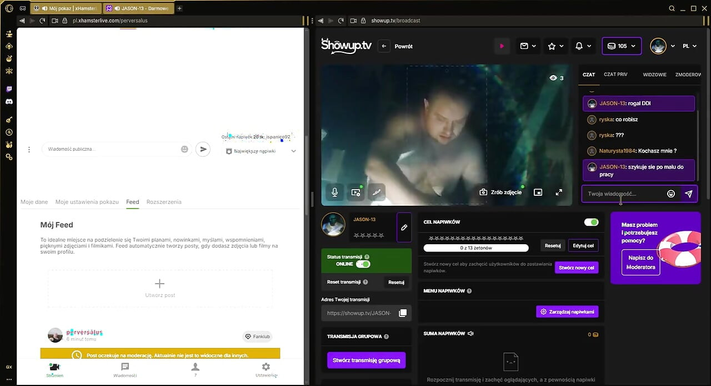
Task: Click the Stwórz nowy cel button
Action: (577, 268)
